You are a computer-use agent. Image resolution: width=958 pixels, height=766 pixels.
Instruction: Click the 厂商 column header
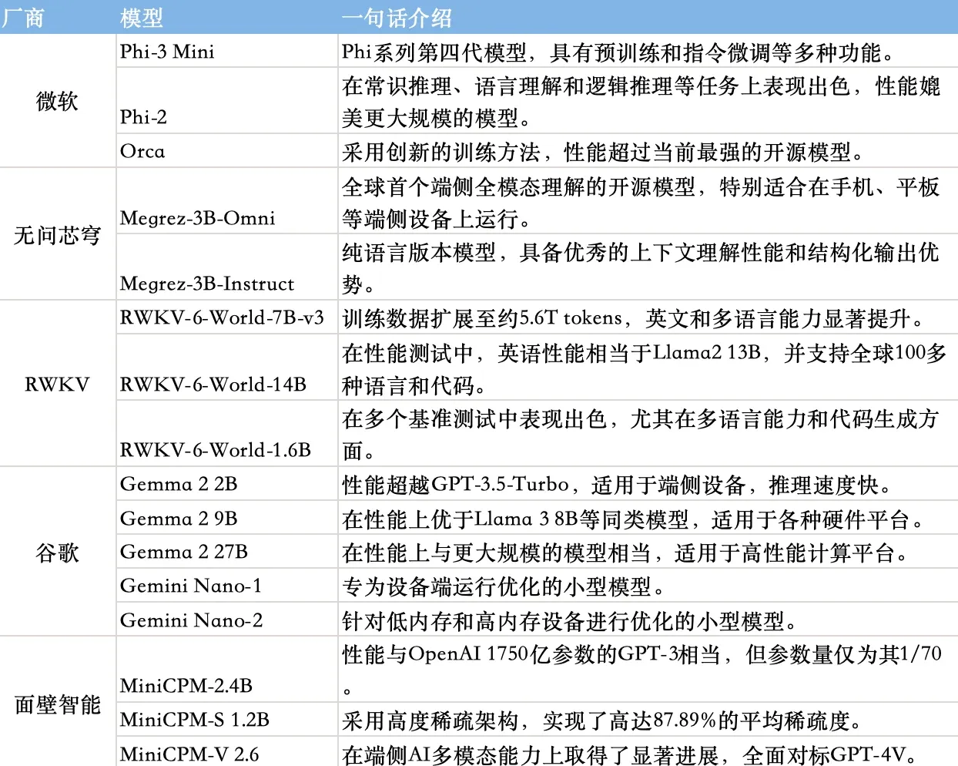[23, 15]
